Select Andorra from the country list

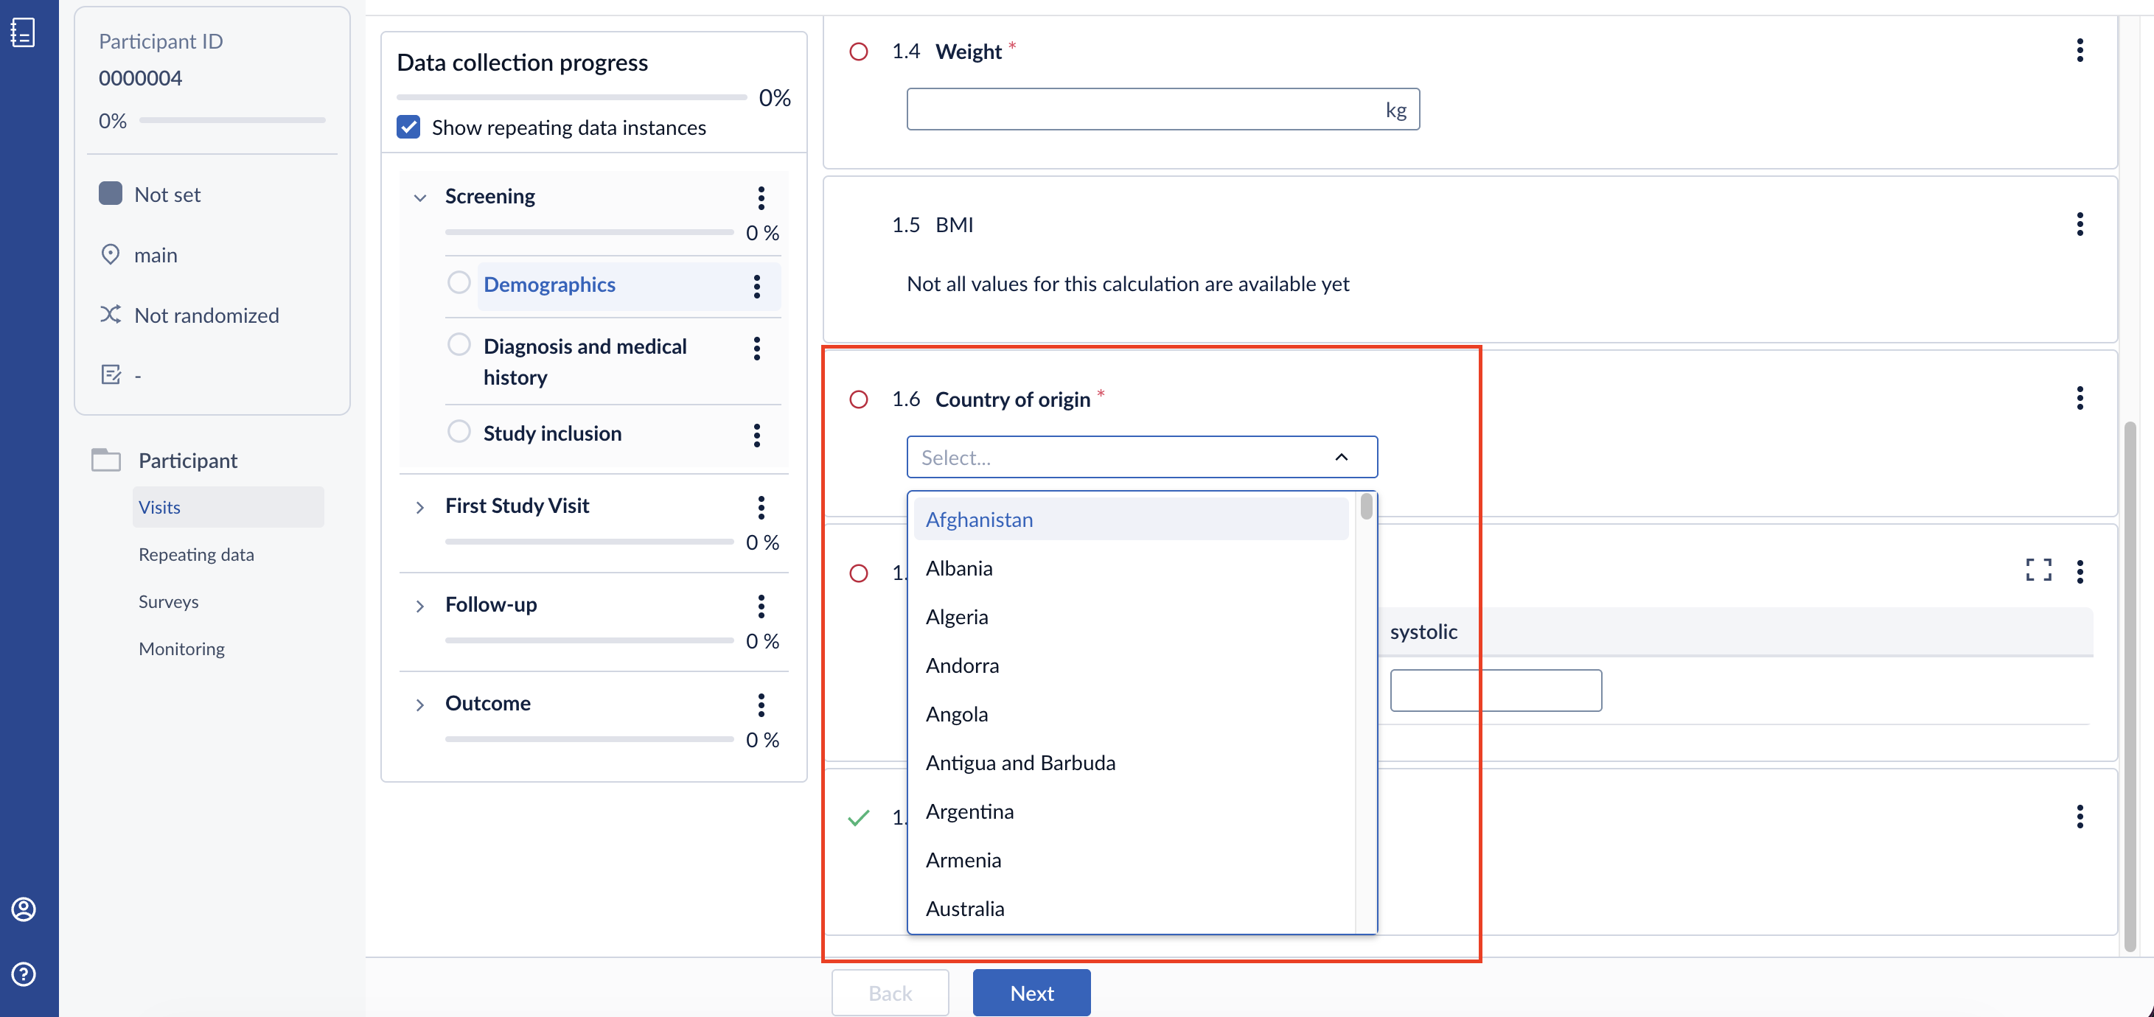coord(1131,665)
